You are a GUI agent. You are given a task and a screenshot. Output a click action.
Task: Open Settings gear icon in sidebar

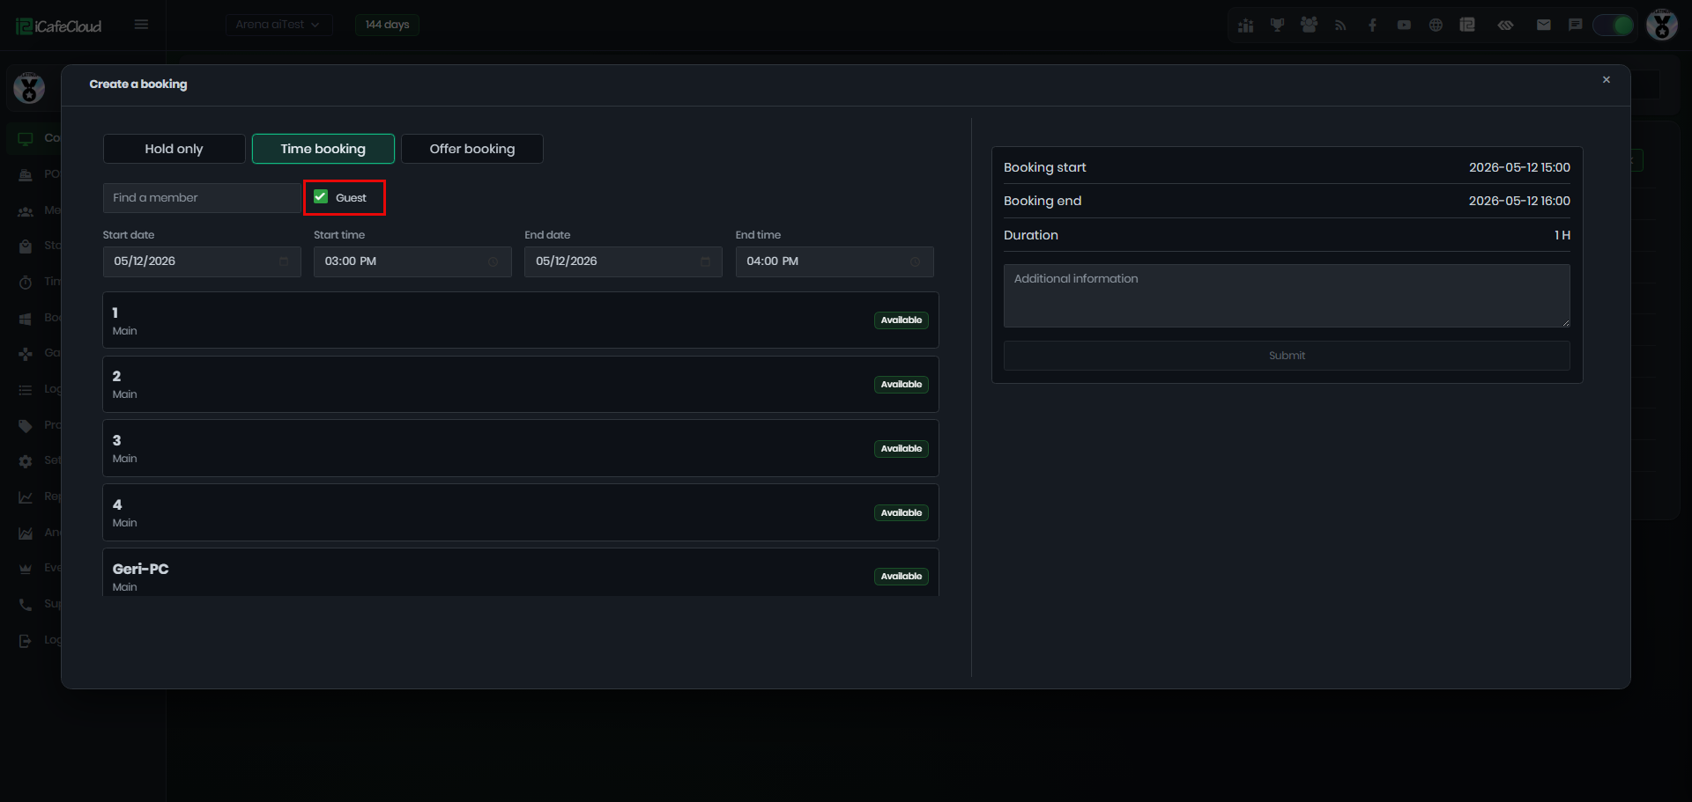pyautogui.click(x=26, y=460)
